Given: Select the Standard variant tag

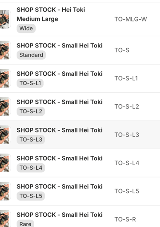Looking at the screenshot, I should [x=31, y=55].
